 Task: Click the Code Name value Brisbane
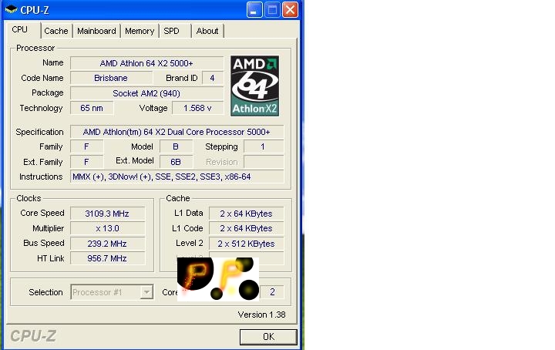pyautogui.click(x=111, y=78)
